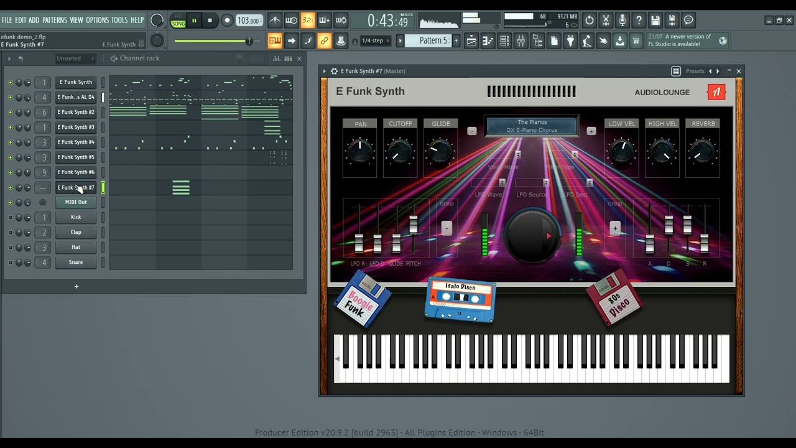The width and height of the screenshot is (796, 448).
Task: Click the channel rack undo arrow icon
Action: point(21,58)
